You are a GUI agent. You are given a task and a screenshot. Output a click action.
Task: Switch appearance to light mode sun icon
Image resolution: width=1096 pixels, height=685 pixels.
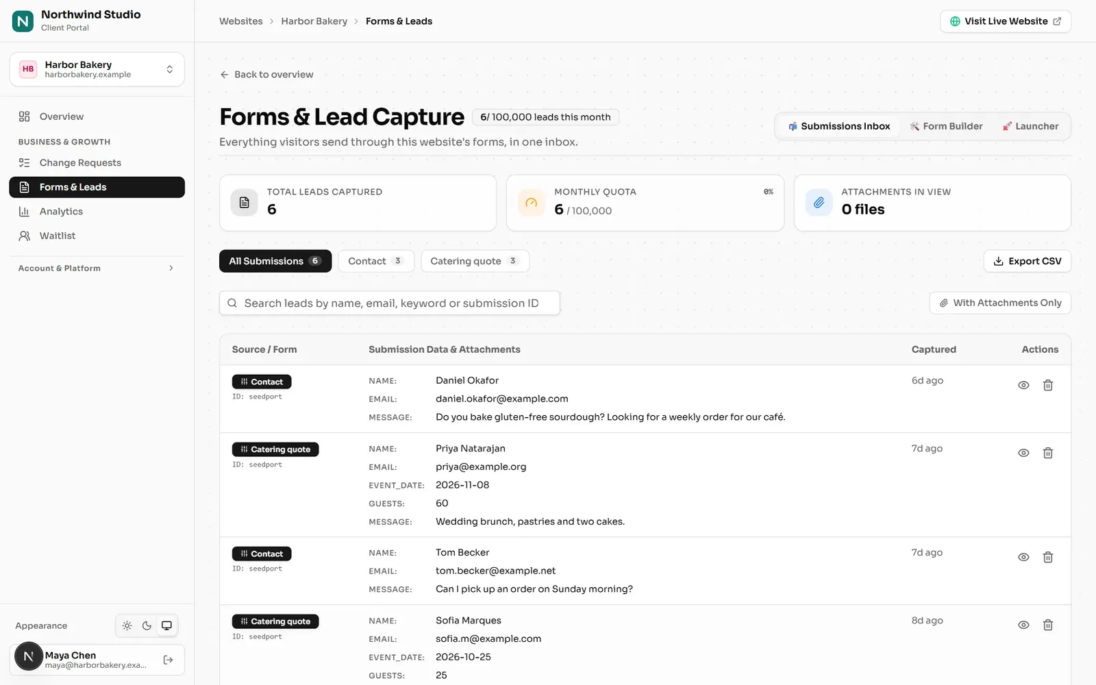tap(127, 625)
